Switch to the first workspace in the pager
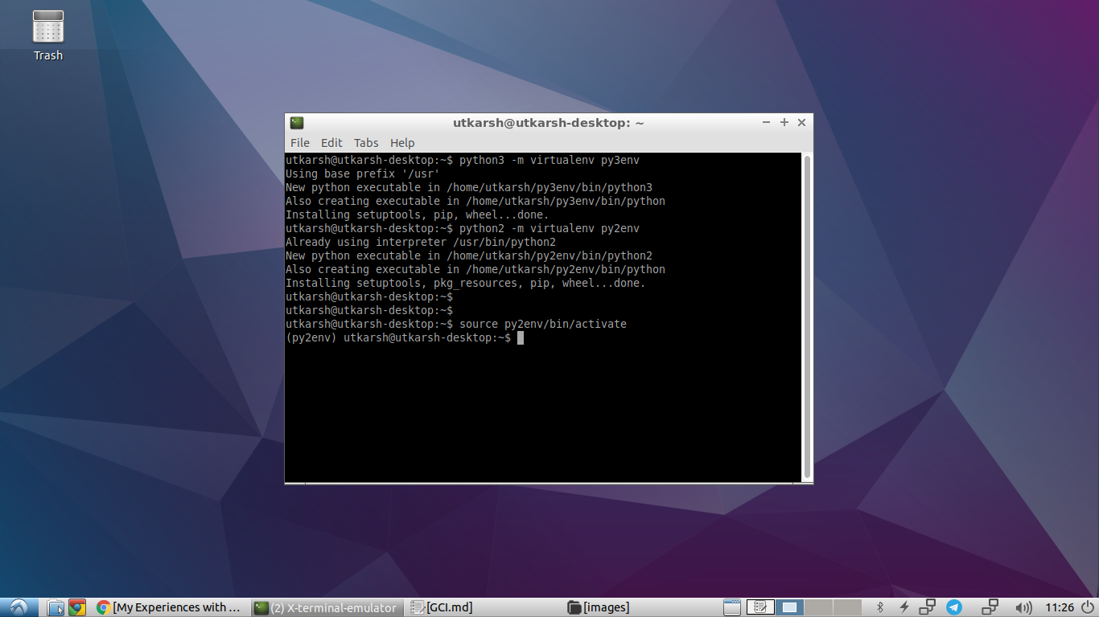This screenshot has height=617, width=1099. [x=788, y=607]
